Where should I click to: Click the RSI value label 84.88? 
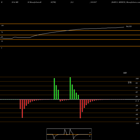pyautogui.click(x=129, y=27)
